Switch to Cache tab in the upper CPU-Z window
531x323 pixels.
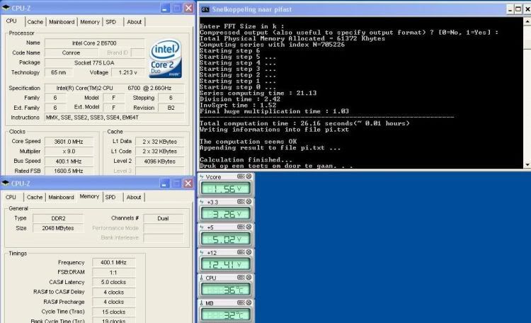point(35,22)
